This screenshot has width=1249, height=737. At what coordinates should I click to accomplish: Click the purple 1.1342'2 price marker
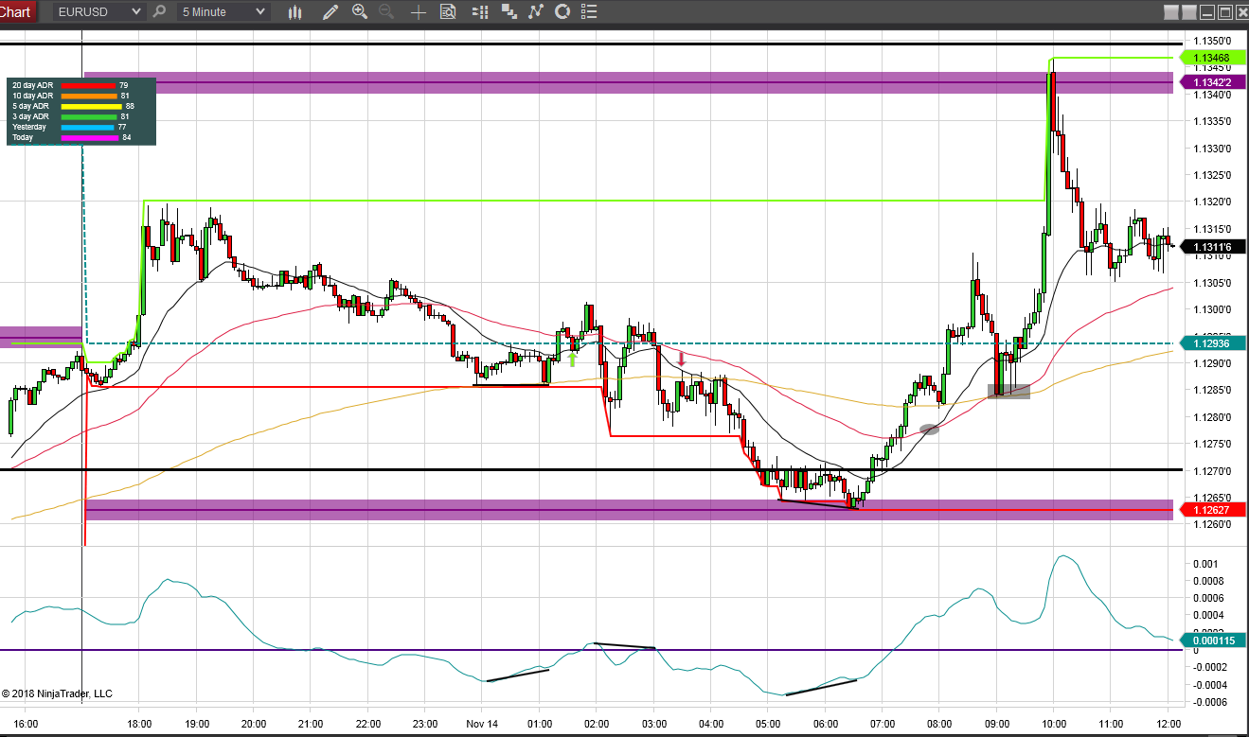1212,82
